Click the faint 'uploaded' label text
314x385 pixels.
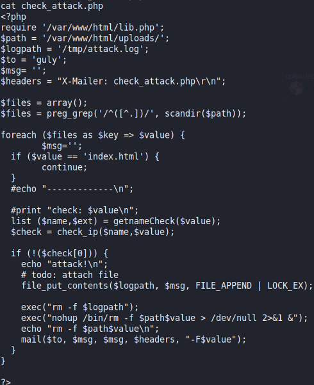(x=299, y=76)
